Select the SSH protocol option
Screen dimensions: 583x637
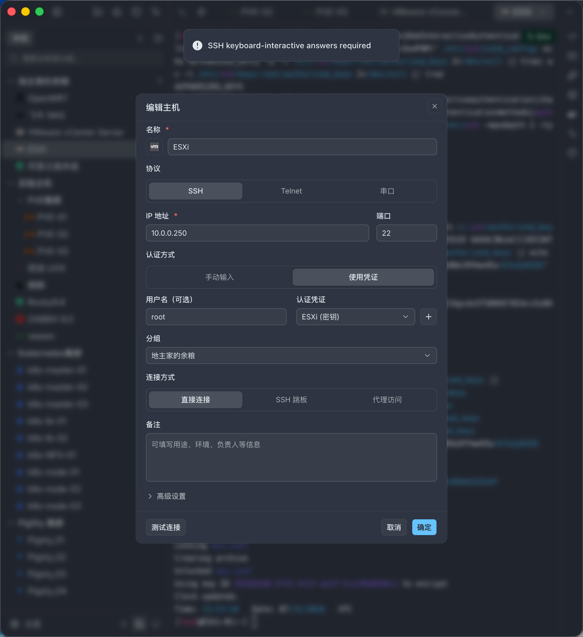pyautogui.click(x=196, y=191)
